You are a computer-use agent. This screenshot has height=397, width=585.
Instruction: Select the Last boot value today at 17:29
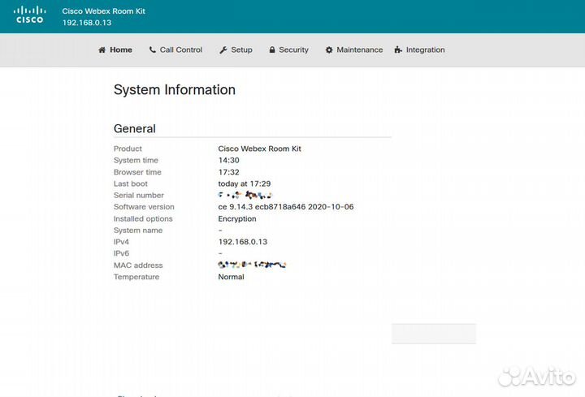[245, 183]
